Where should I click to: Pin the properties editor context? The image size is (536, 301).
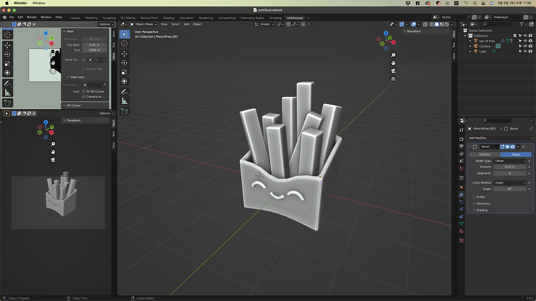pyautogui.click(x=531, y=128)
